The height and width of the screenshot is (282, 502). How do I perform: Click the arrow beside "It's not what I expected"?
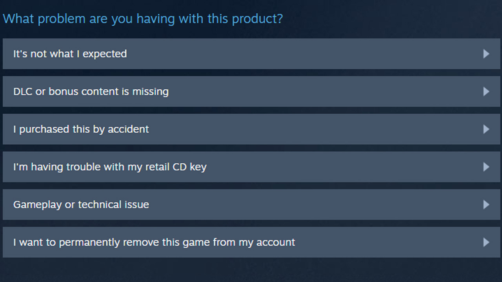coord(486,54)
